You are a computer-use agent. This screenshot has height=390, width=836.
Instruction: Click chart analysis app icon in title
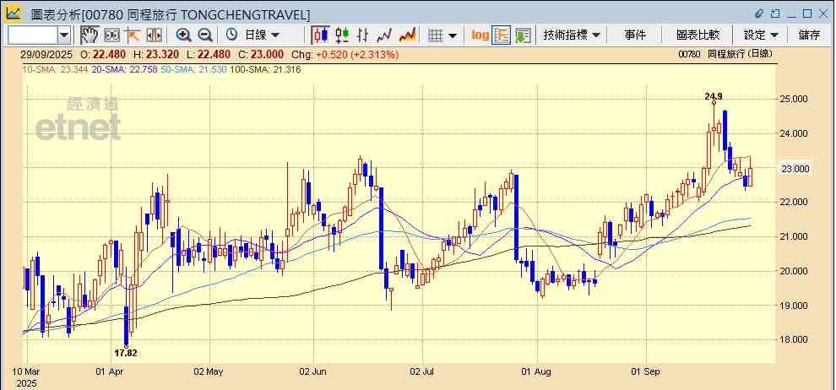(13, 14)
